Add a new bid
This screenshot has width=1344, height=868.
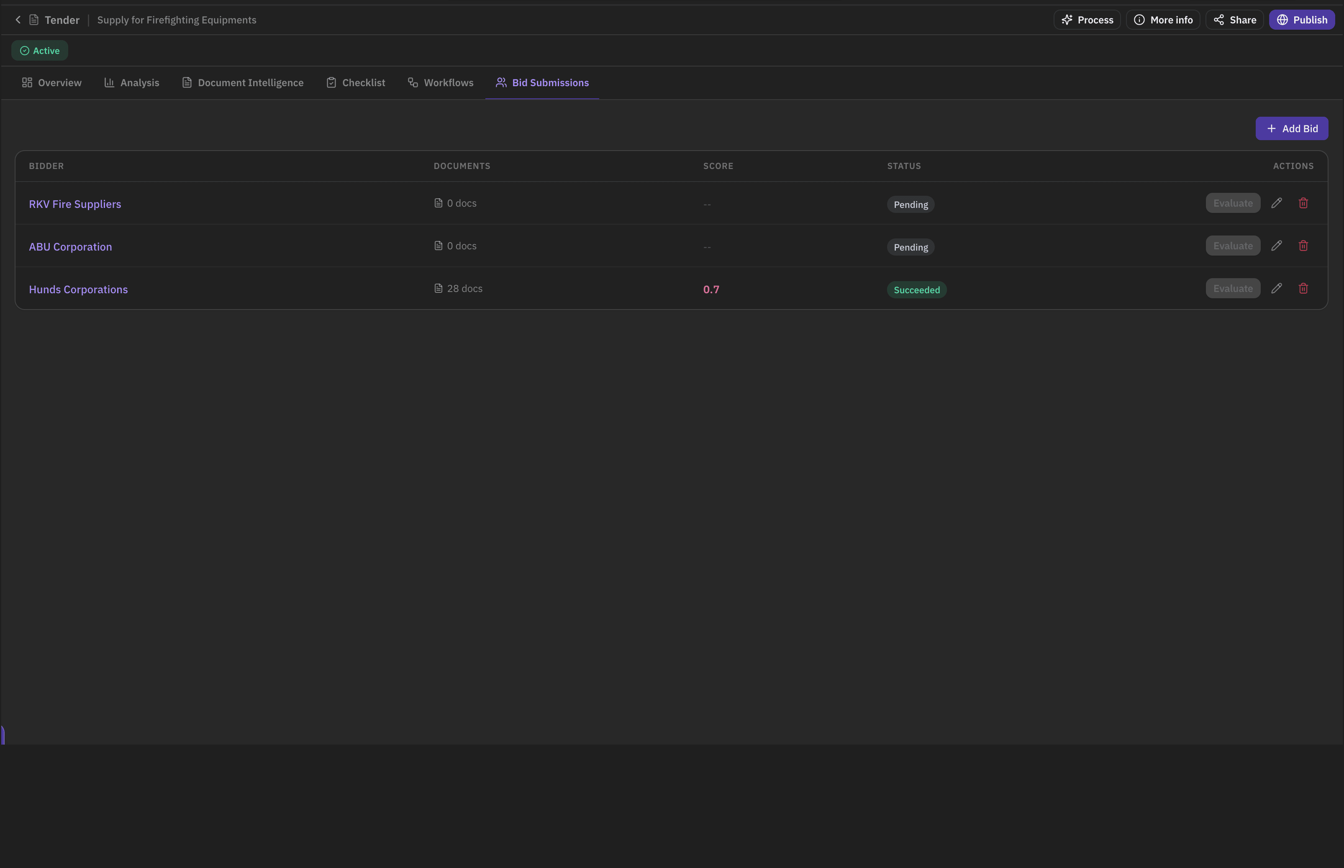(1292, 128)
